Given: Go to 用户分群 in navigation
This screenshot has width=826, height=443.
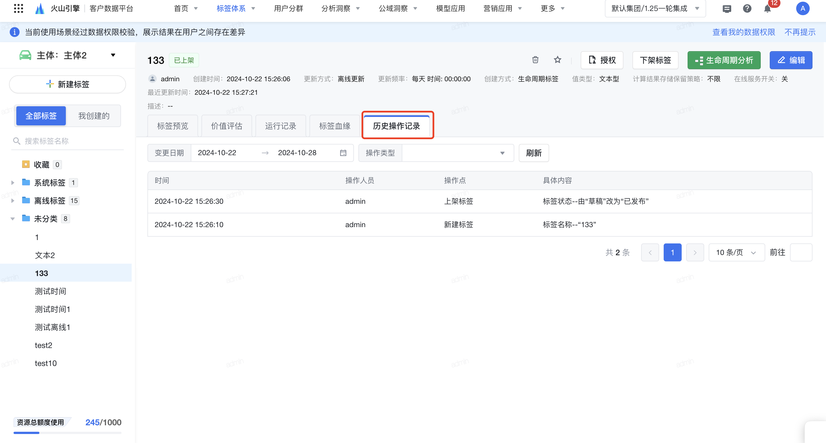Looking at the screenshot, I should click(288, 9).
